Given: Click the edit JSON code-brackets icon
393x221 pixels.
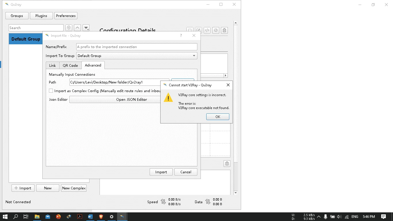Looking at the screenshot, I should pyautogui.click(x=207, y=30).
